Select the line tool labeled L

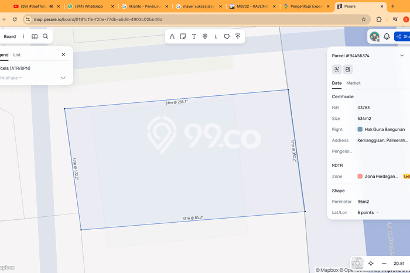216,37
